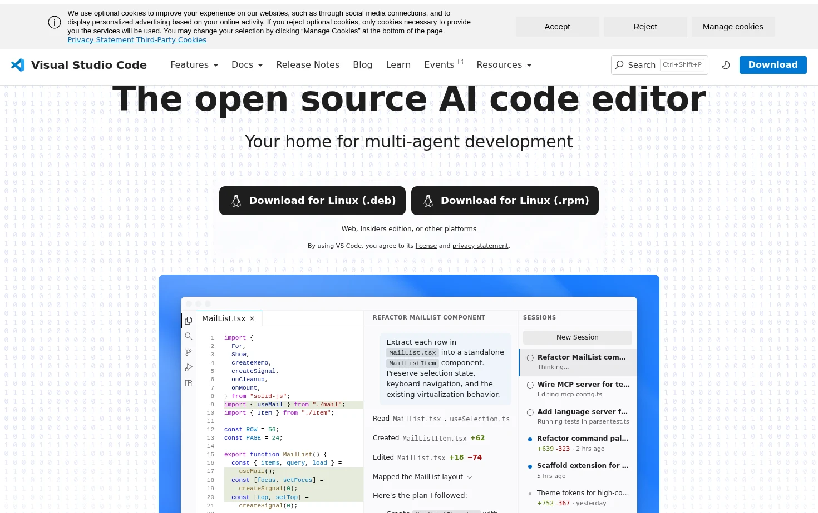This screenshot has height=513, width=818.
Task: Click the REFACTOR MAILLIST COMPONENT panel header
Action: [429, 318]
